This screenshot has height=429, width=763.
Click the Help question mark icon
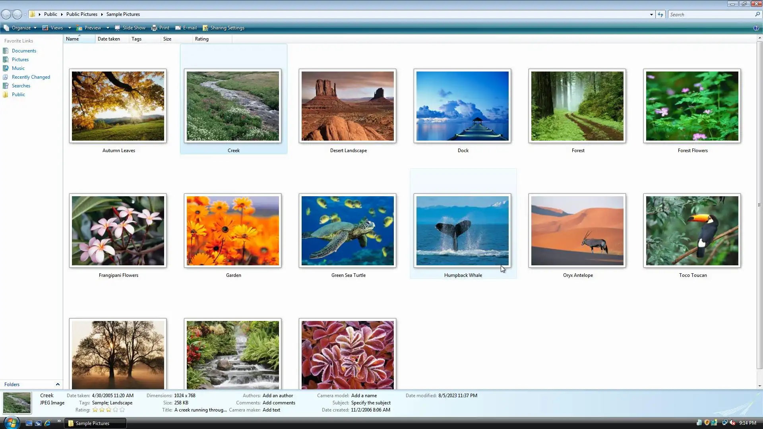pyautogui.click(x=756, y=28)
